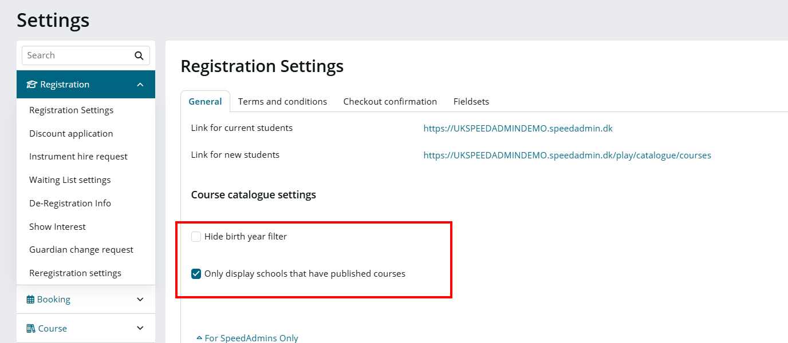The image size is (788, 343).
Task: Uncheck Only display schools with published courses
Action: tap(196, 274)
